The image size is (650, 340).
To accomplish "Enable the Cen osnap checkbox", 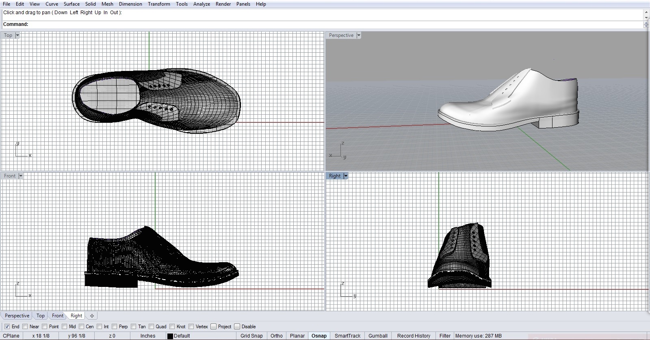I will (x=82, y=327).
